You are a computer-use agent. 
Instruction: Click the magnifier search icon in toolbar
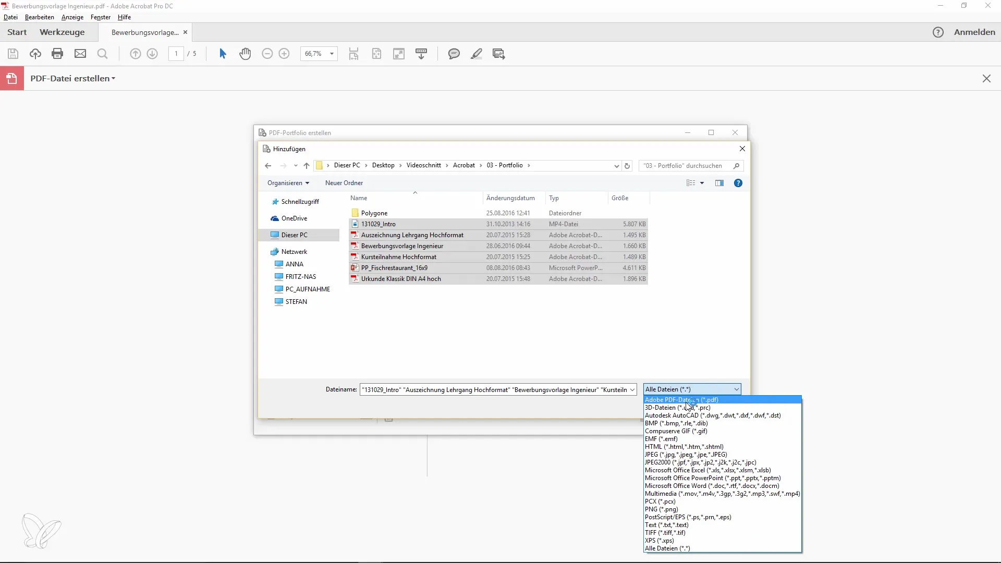(x=103, y=54)
